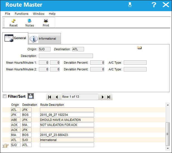172x153 pixels.
Task: Click first Deviation Percent field
Action: point(97,63)
